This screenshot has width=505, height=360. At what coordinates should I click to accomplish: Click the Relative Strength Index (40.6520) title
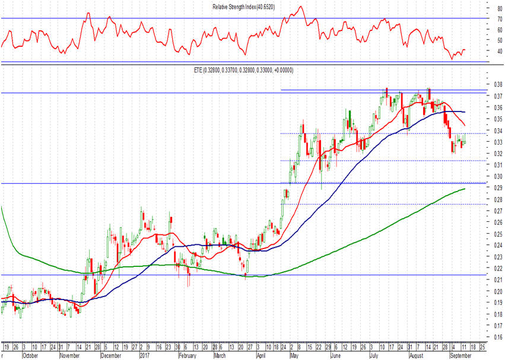243,7
